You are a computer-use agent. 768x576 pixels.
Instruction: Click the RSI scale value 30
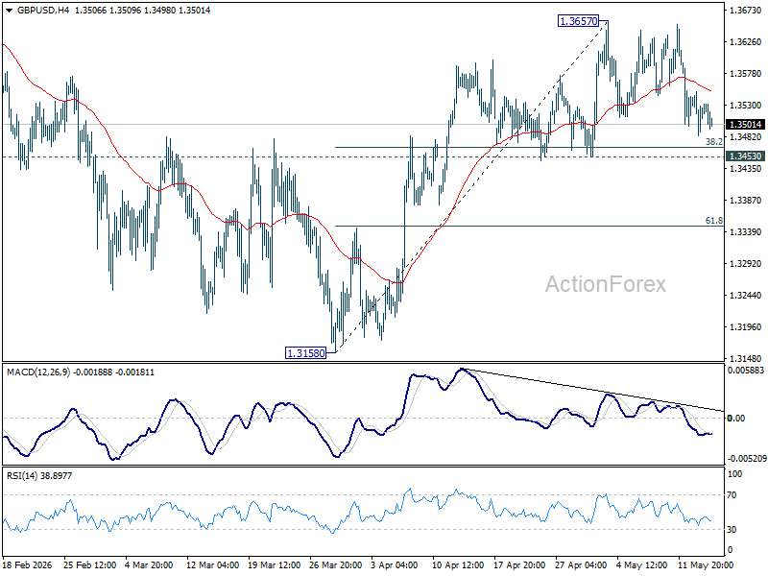click(732, 530)
